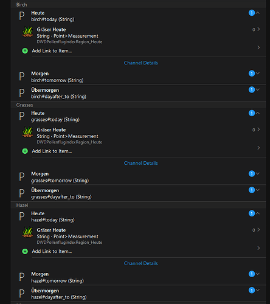Expand the hazel#dayafter_to channel
The height and width of the screenshot is (304, 270).
coord(258,290)
